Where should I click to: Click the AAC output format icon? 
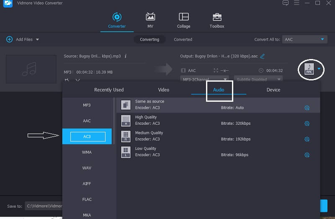coord(309,69)
